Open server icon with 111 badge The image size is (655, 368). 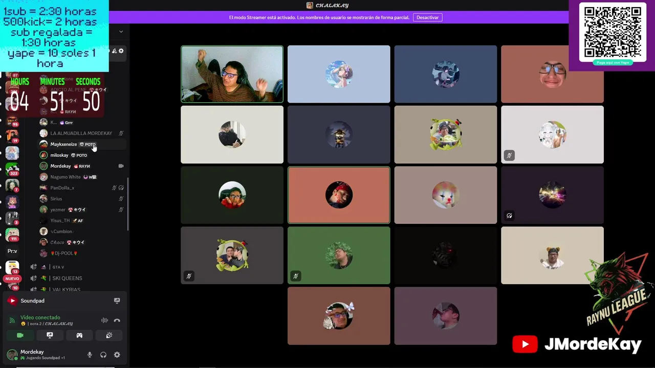point(12,234)
